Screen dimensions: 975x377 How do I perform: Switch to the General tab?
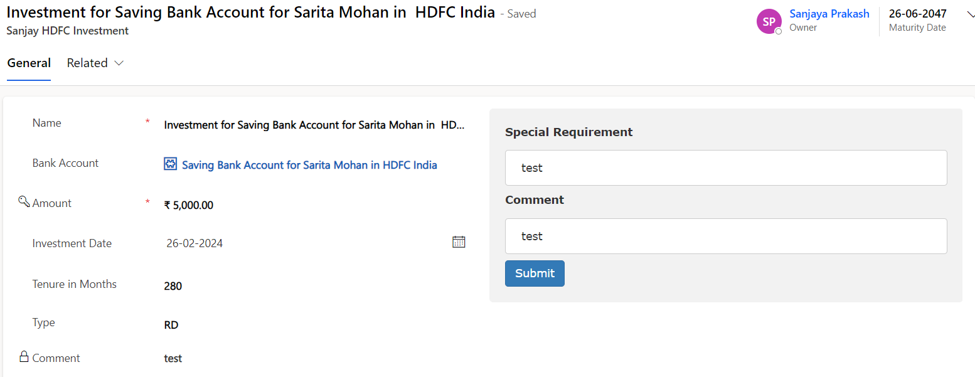click(29, 63)
